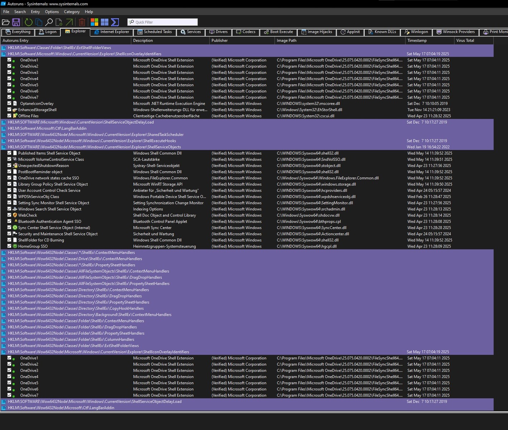Disable the WebCheck entry checkbox
This screenshot has height=430, width=508.
(10, 215)
